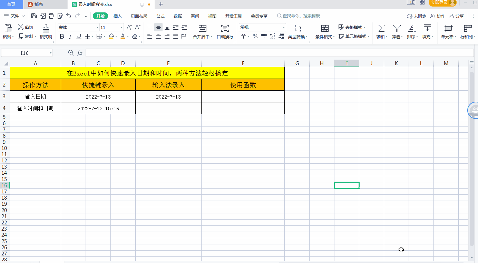Click fill color paint bucket swatch
This screenshot has width=478, height=263.
(x=111, y=36)
